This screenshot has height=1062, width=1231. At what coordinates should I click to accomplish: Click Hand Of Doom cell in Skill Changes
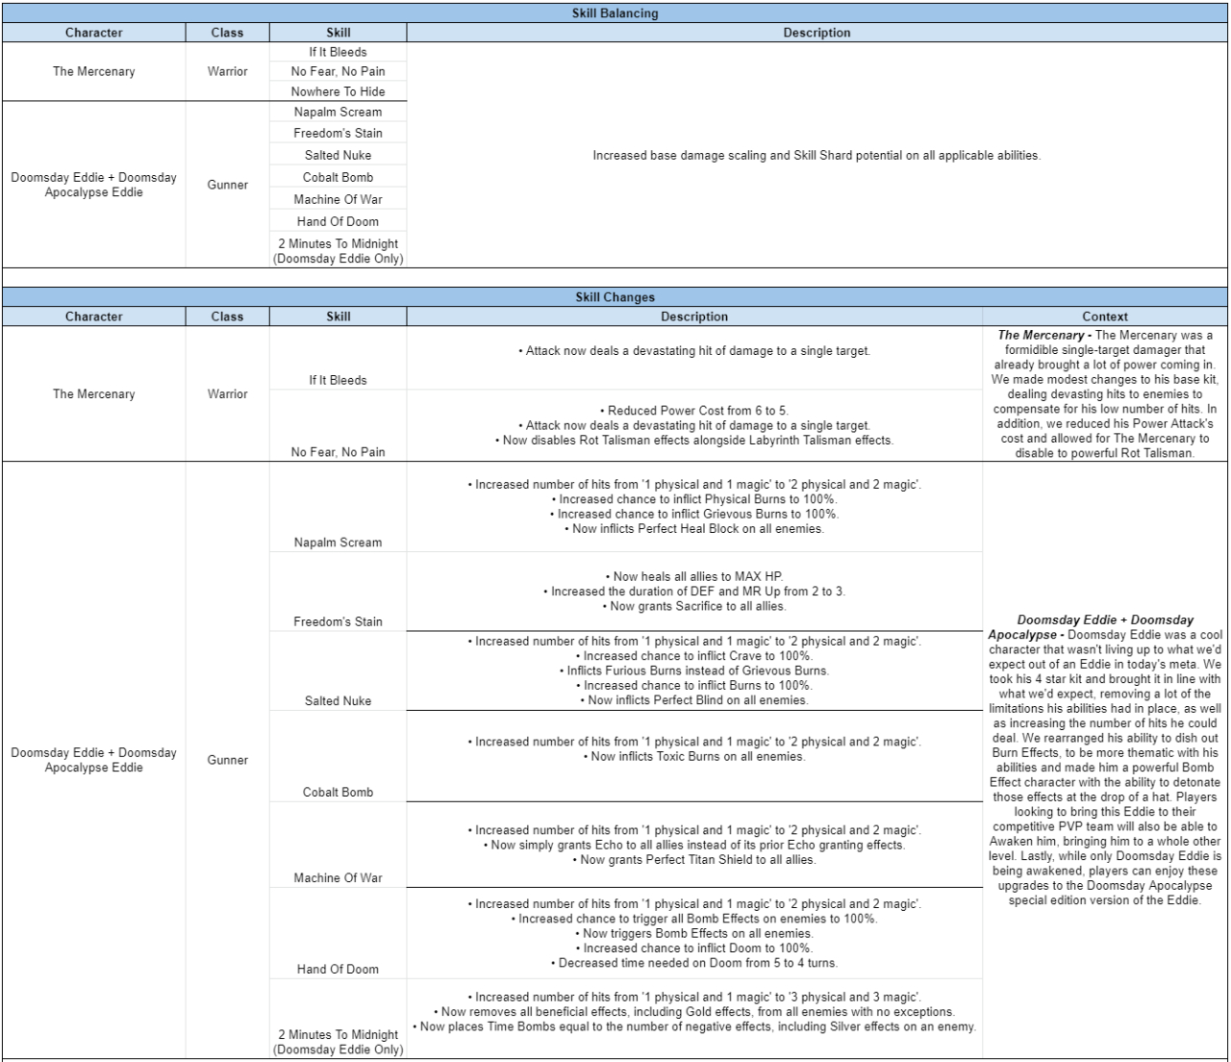(x=338, y=969)
